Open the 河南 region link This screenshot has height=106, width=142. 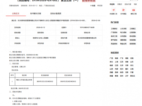click(x=132, y=58)
